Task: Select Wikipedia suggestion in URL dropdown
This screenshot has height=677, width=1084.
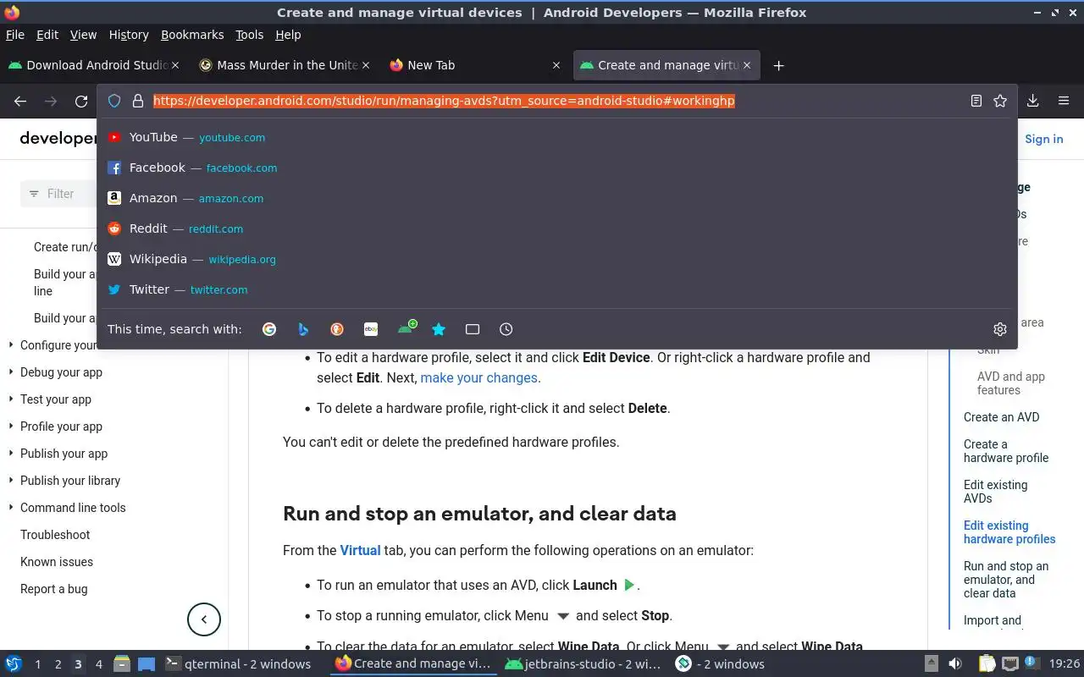Action: coord(557,259)
